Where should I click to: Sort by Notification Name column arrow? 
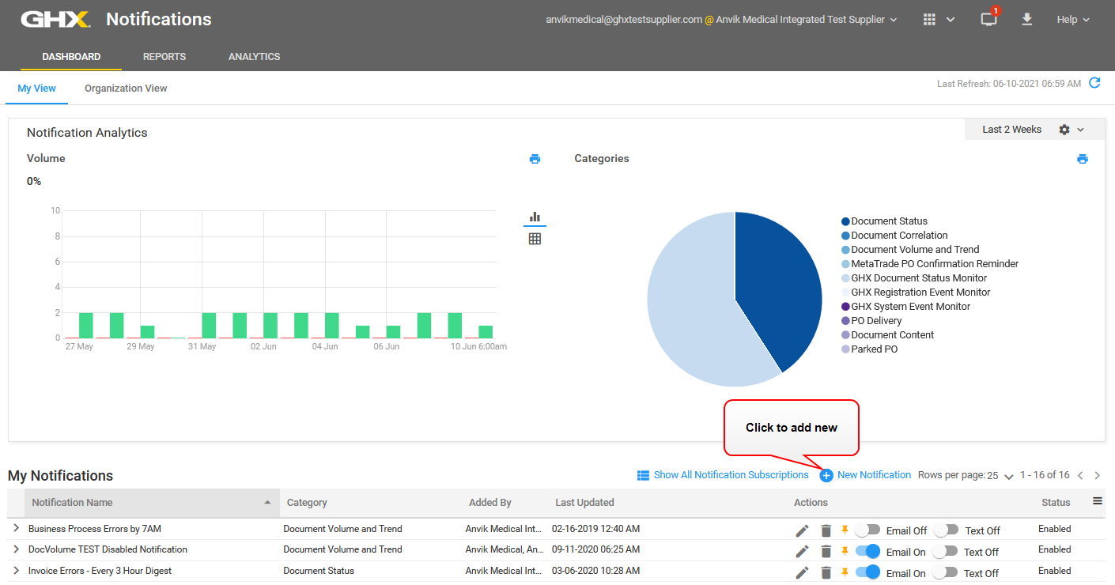[267, 502]
